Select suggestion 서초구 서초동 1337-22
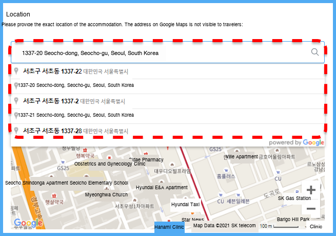336x236 pixels. (168, 71)
